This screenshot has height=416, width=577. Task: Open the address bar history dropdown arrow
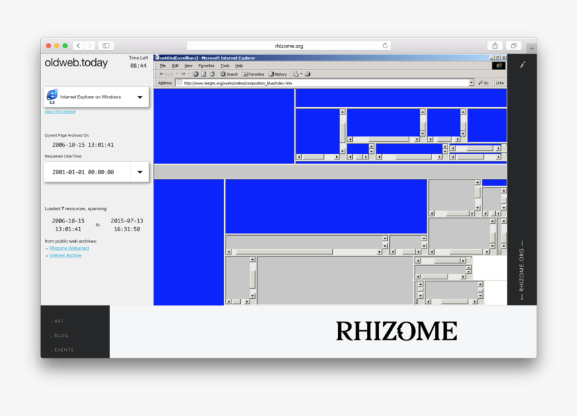tap(470, 82)
